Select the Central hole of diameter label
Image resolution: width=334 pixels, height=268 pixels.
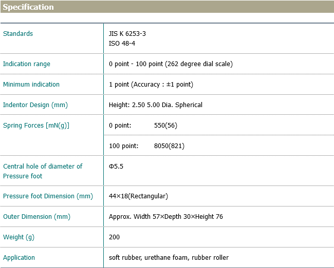pos(43,167)
